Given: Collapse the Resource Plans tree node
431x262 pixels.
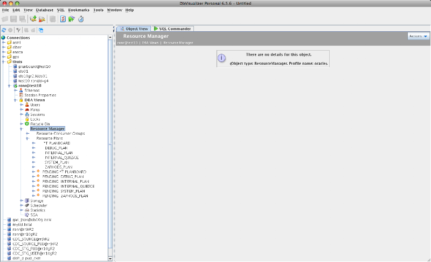Looking at the screenshot, I should [27, 139].
